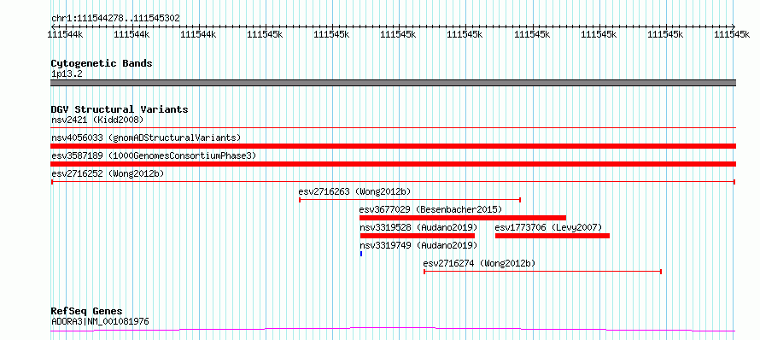Click the 1p13.2 band label
Image resolution: width=760 pixels, height=340 pixels.
pyautogui.click(x=67, y=73)
